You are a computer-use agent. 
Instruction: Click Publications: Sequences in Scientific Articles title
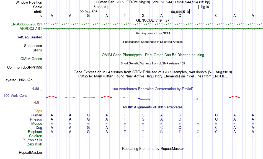pos(153,42)
